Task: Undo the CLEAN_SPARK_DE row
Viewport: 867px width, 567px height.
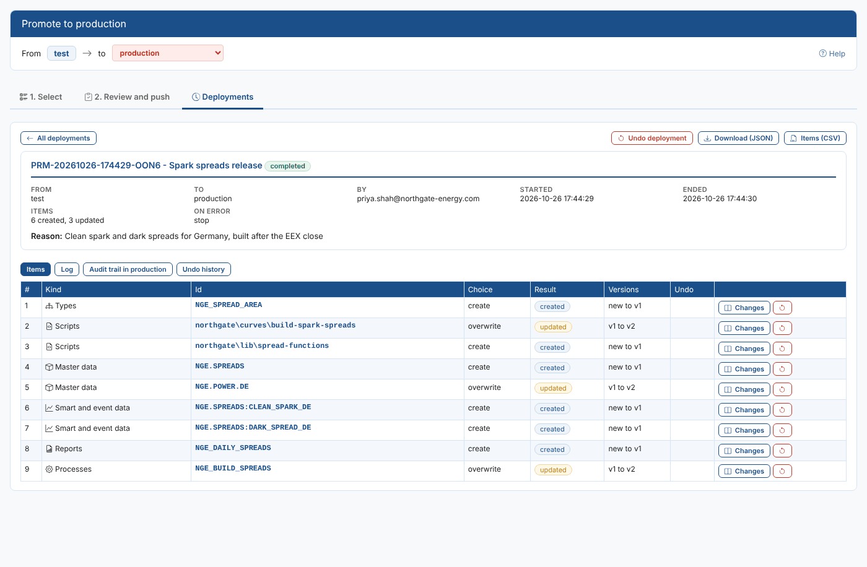Action: (782, 410)
